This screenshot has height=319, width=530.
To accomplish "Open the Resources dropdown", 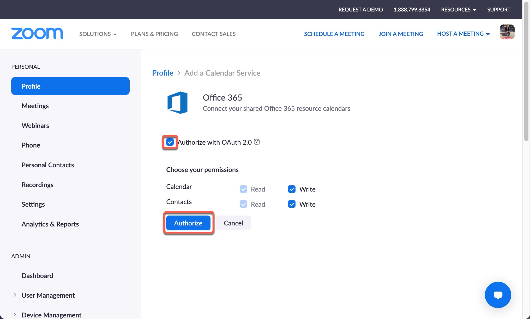I will coord(459,10).
